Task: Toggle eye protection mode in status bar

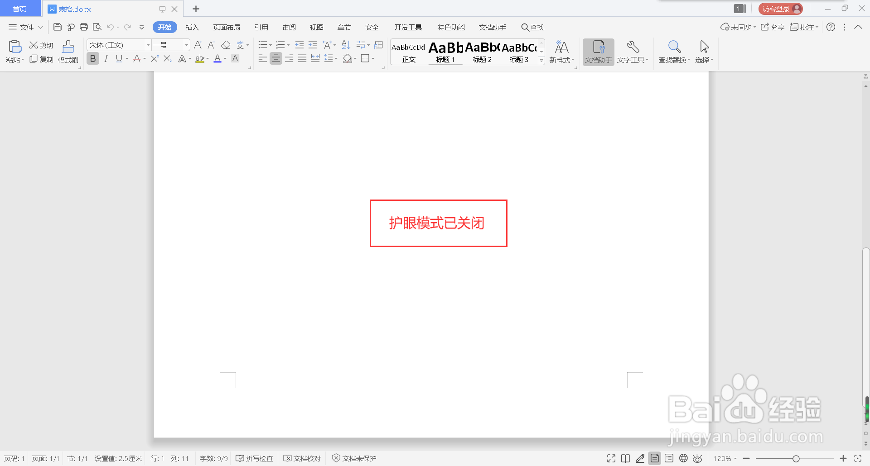Action: click(x=698, y=458)
